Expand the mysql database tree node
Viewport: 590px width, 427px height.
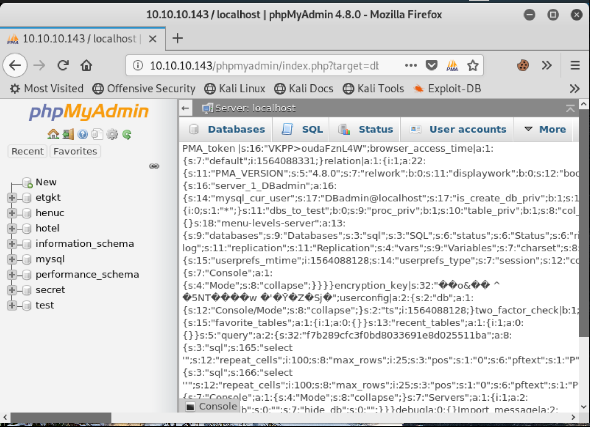pos(12,259)
